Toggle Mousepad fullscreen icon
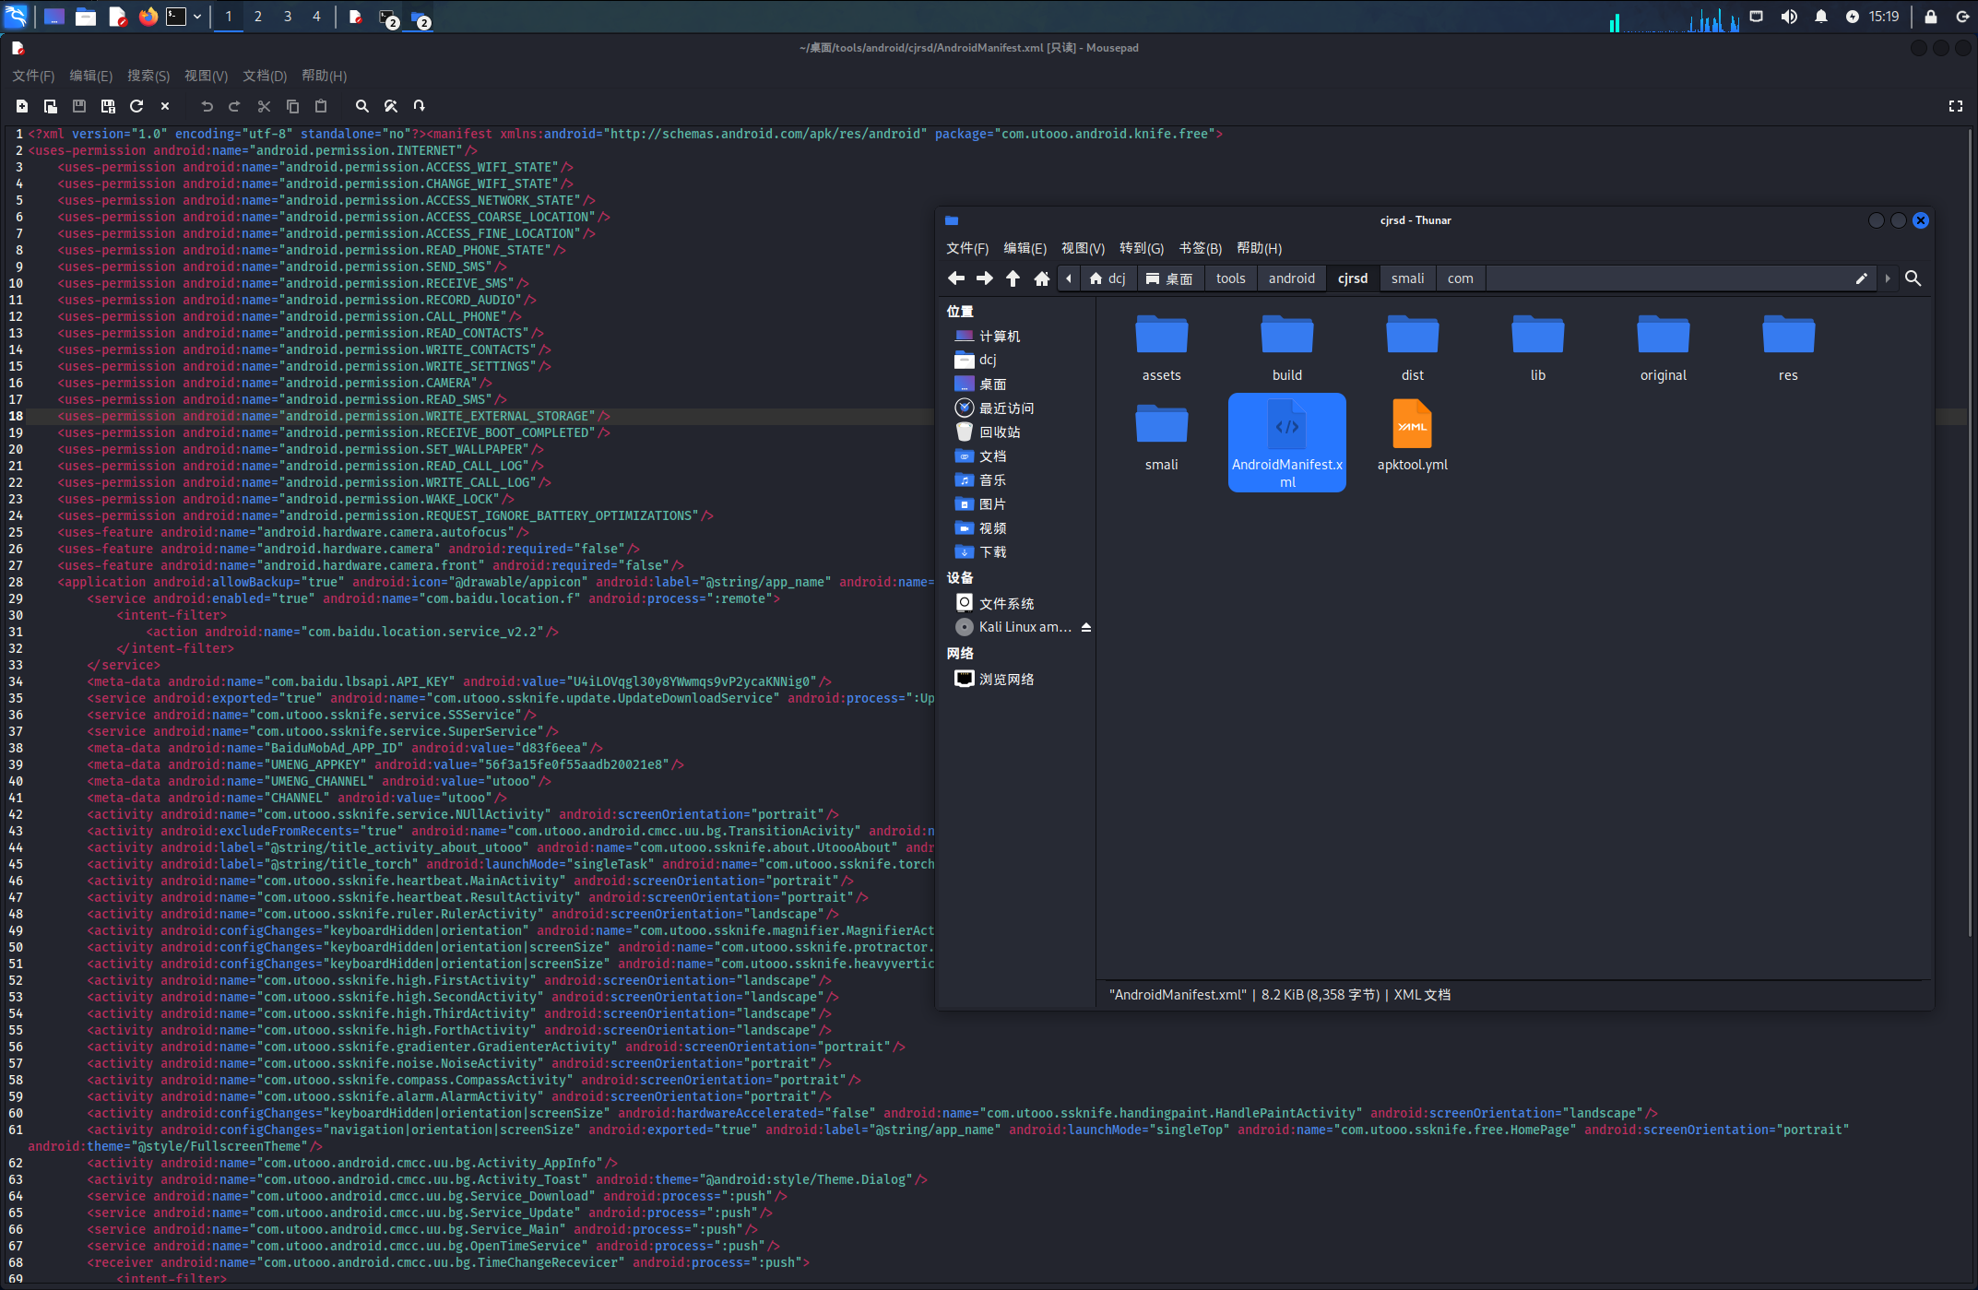The width and height of the screenshot is (1978, 1290). pos(1956,106)
